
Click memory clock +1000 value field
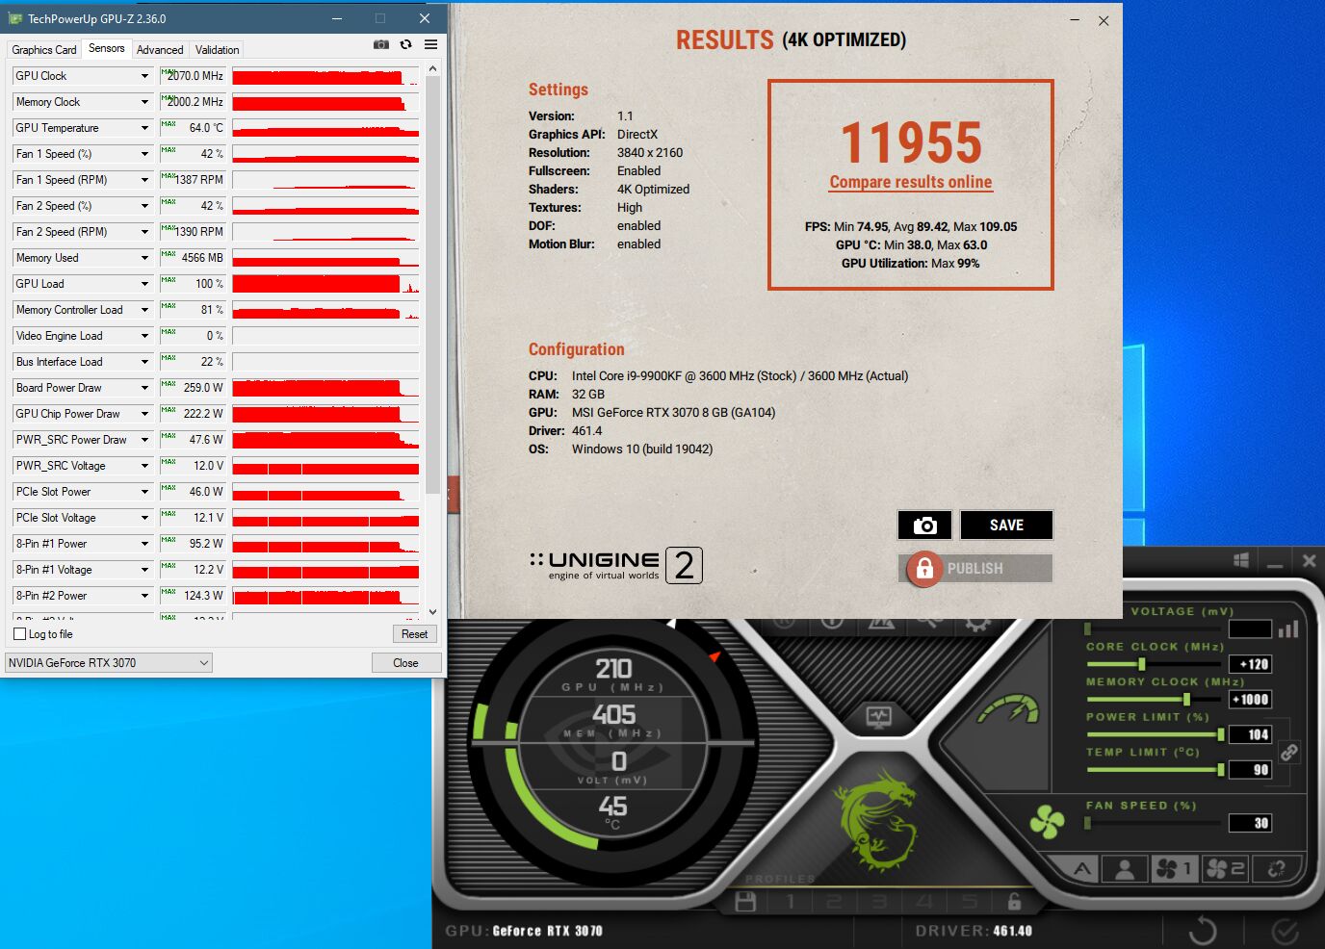[1250, 700]
